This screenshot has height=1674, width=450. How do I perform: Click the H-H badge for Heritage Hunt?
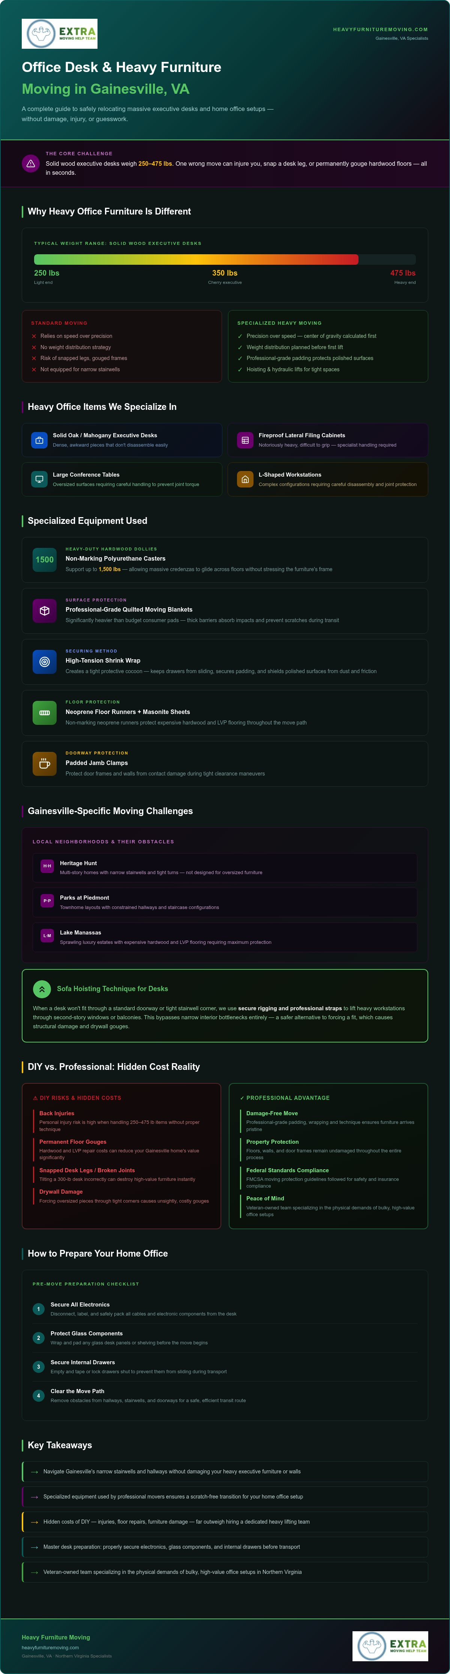[47, 866]
